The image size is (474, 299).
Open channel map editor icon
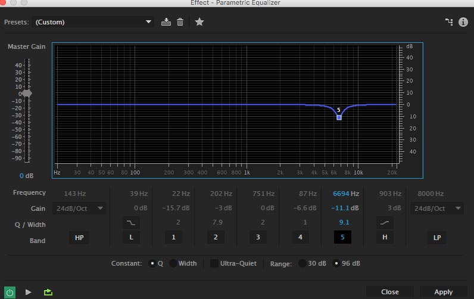coord(449,22)
